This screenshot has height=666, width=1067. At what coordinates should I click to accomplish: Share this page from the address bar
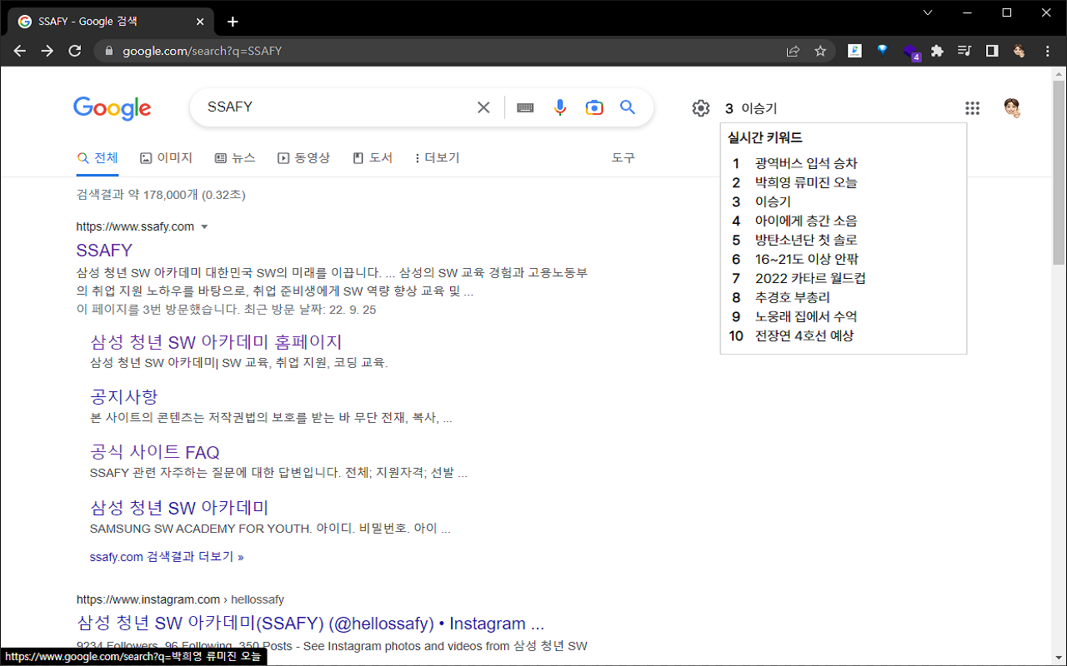pyautogui.click(x=793, y=51)
